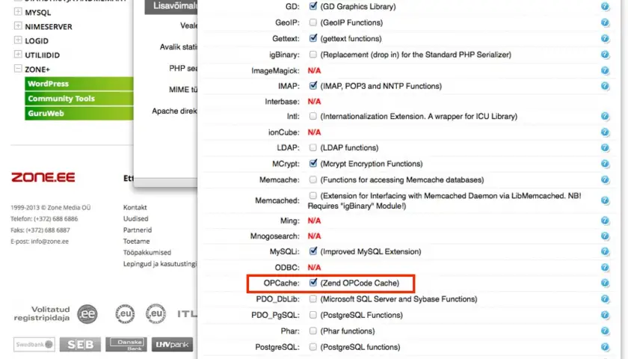This screenshot has width=628, height=359.
Task: Uncheck the IMAP, POP3 and NNTP checkbox
Action: tap(313, 85)
